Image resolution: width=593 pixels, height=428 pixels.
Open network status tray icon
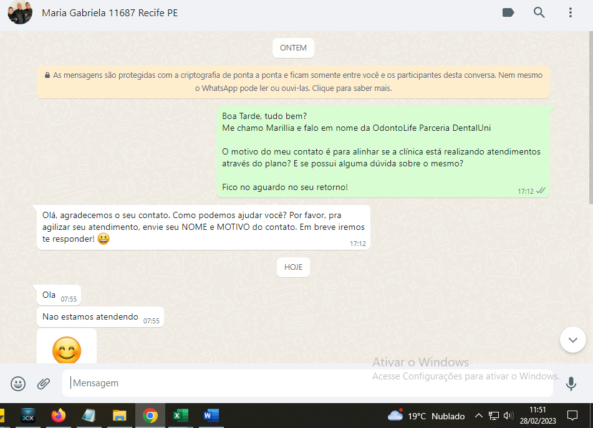[x=493, y=416]
